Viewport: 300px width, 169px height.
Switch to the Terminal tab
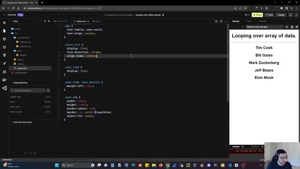point(262,21)
